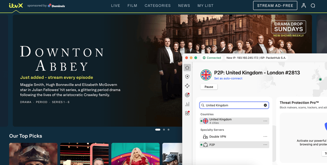Viewport: 327px width, 165px height.
Task: Select the third carousel dot
Action: click(x=169, y=130)
